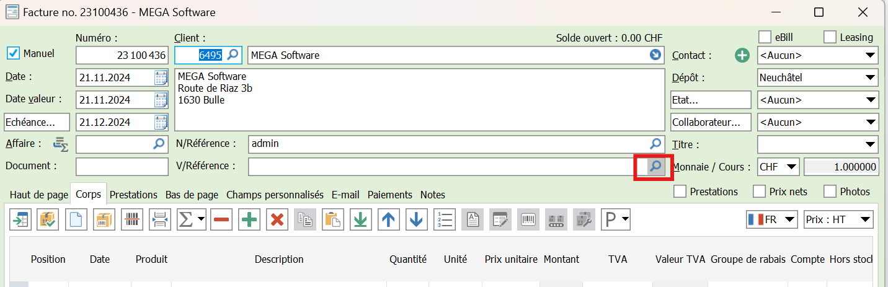This screenshot has height=287, width=888.
Task: Open calendar picker next to Date field
Action: coord(161,77)
